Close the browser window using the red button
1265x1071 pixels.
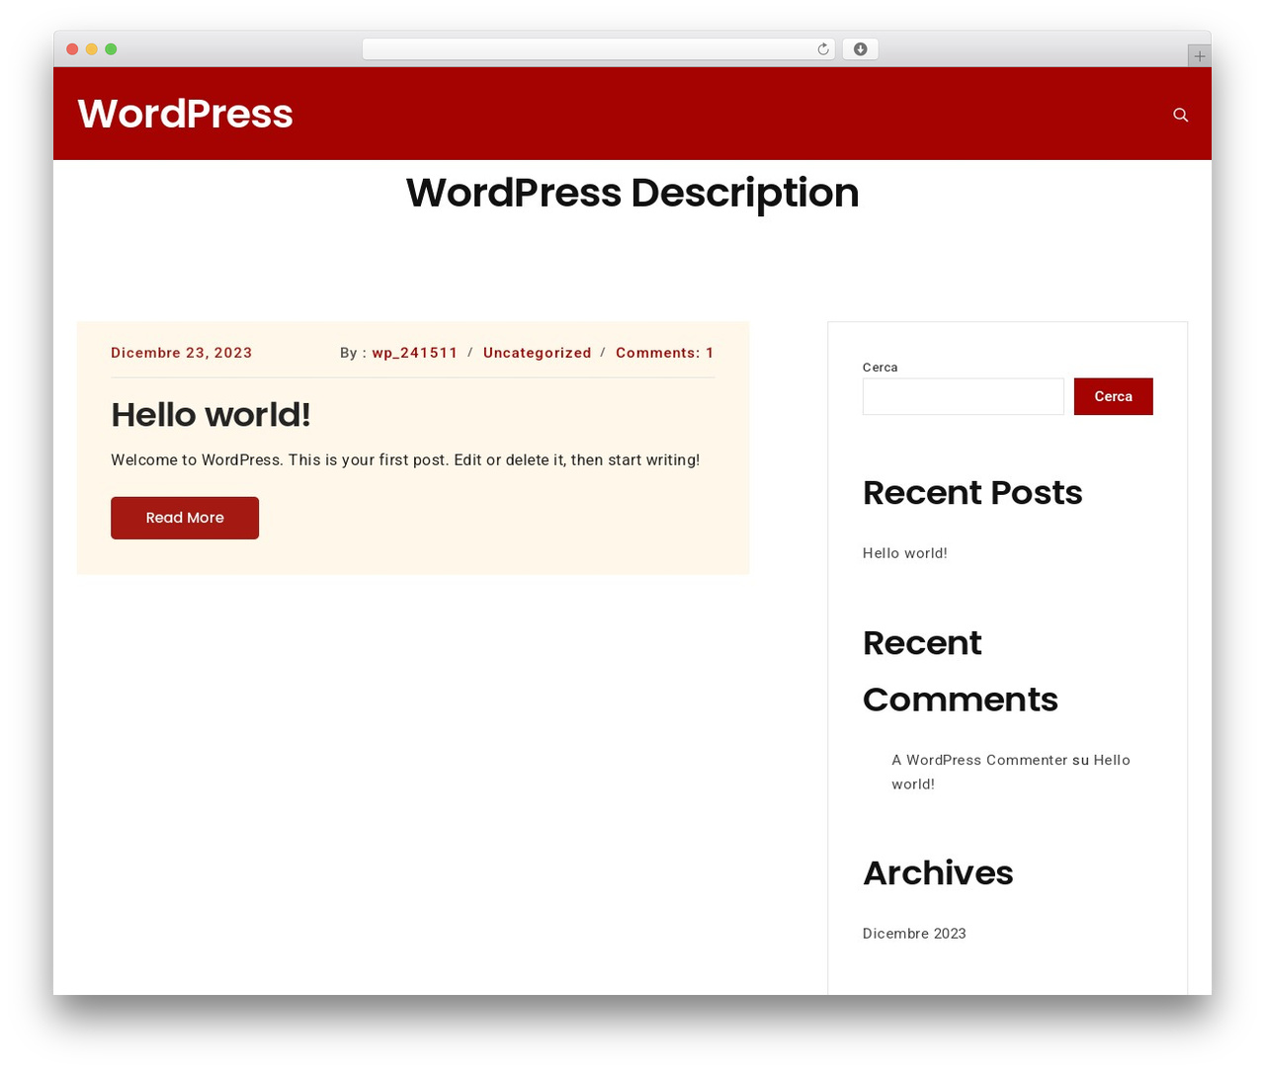[72, 49]
